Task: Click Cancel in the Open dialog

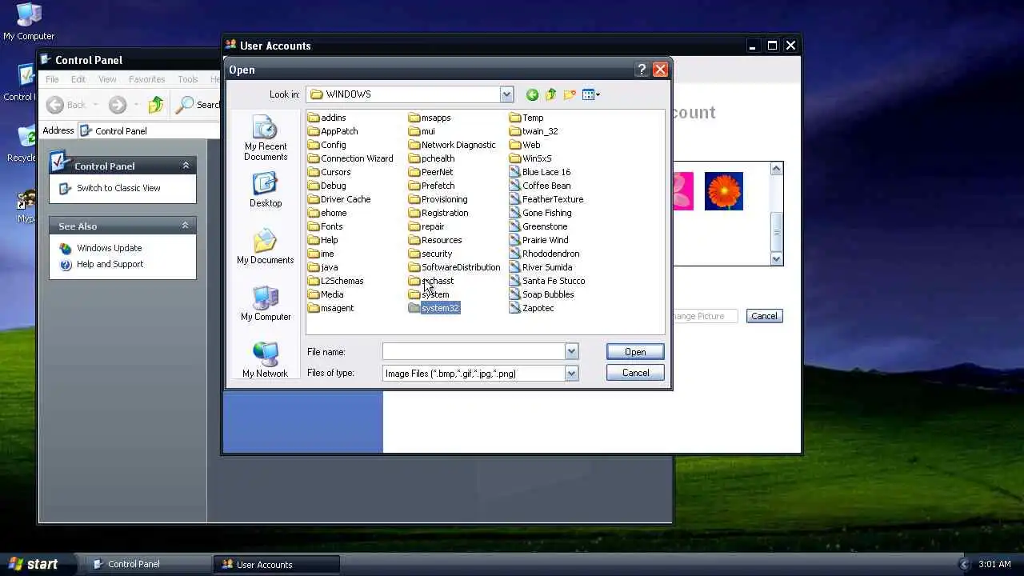Action: pyautogui.click(x=635, y=373)
